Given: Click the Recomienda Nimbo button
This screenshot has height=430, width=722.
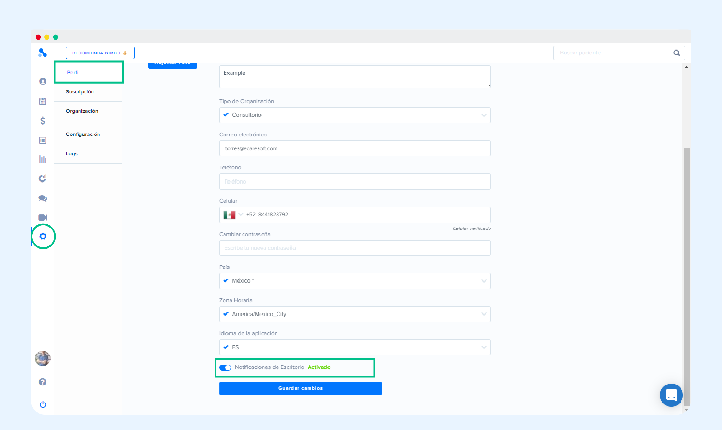Looking at the screenshot, I should click(100, 53).
